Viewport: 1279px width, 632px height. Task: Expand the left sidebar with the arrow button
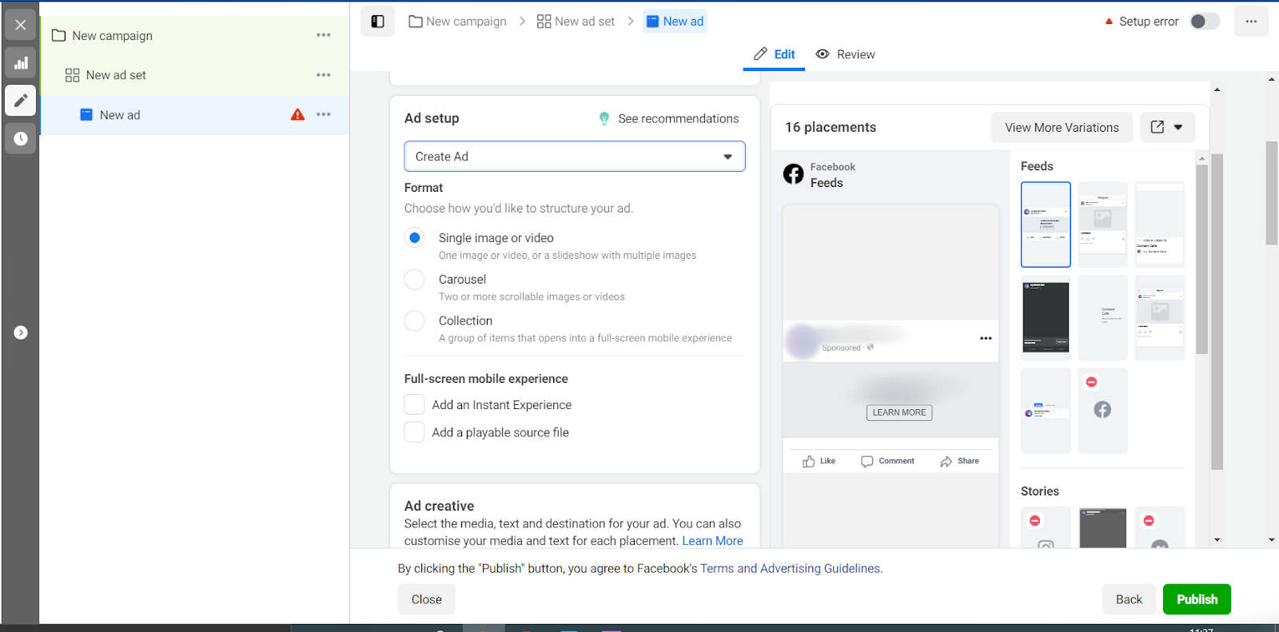pos(21,332)
